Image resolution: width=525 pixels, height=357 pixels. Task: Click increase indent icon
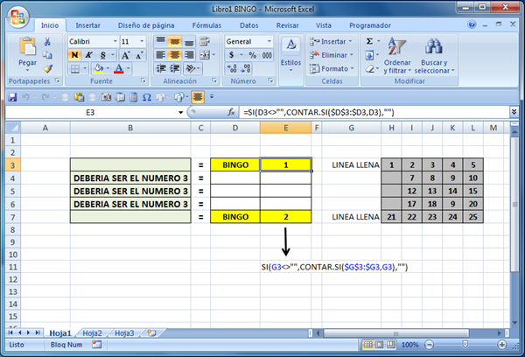[174, 68]
